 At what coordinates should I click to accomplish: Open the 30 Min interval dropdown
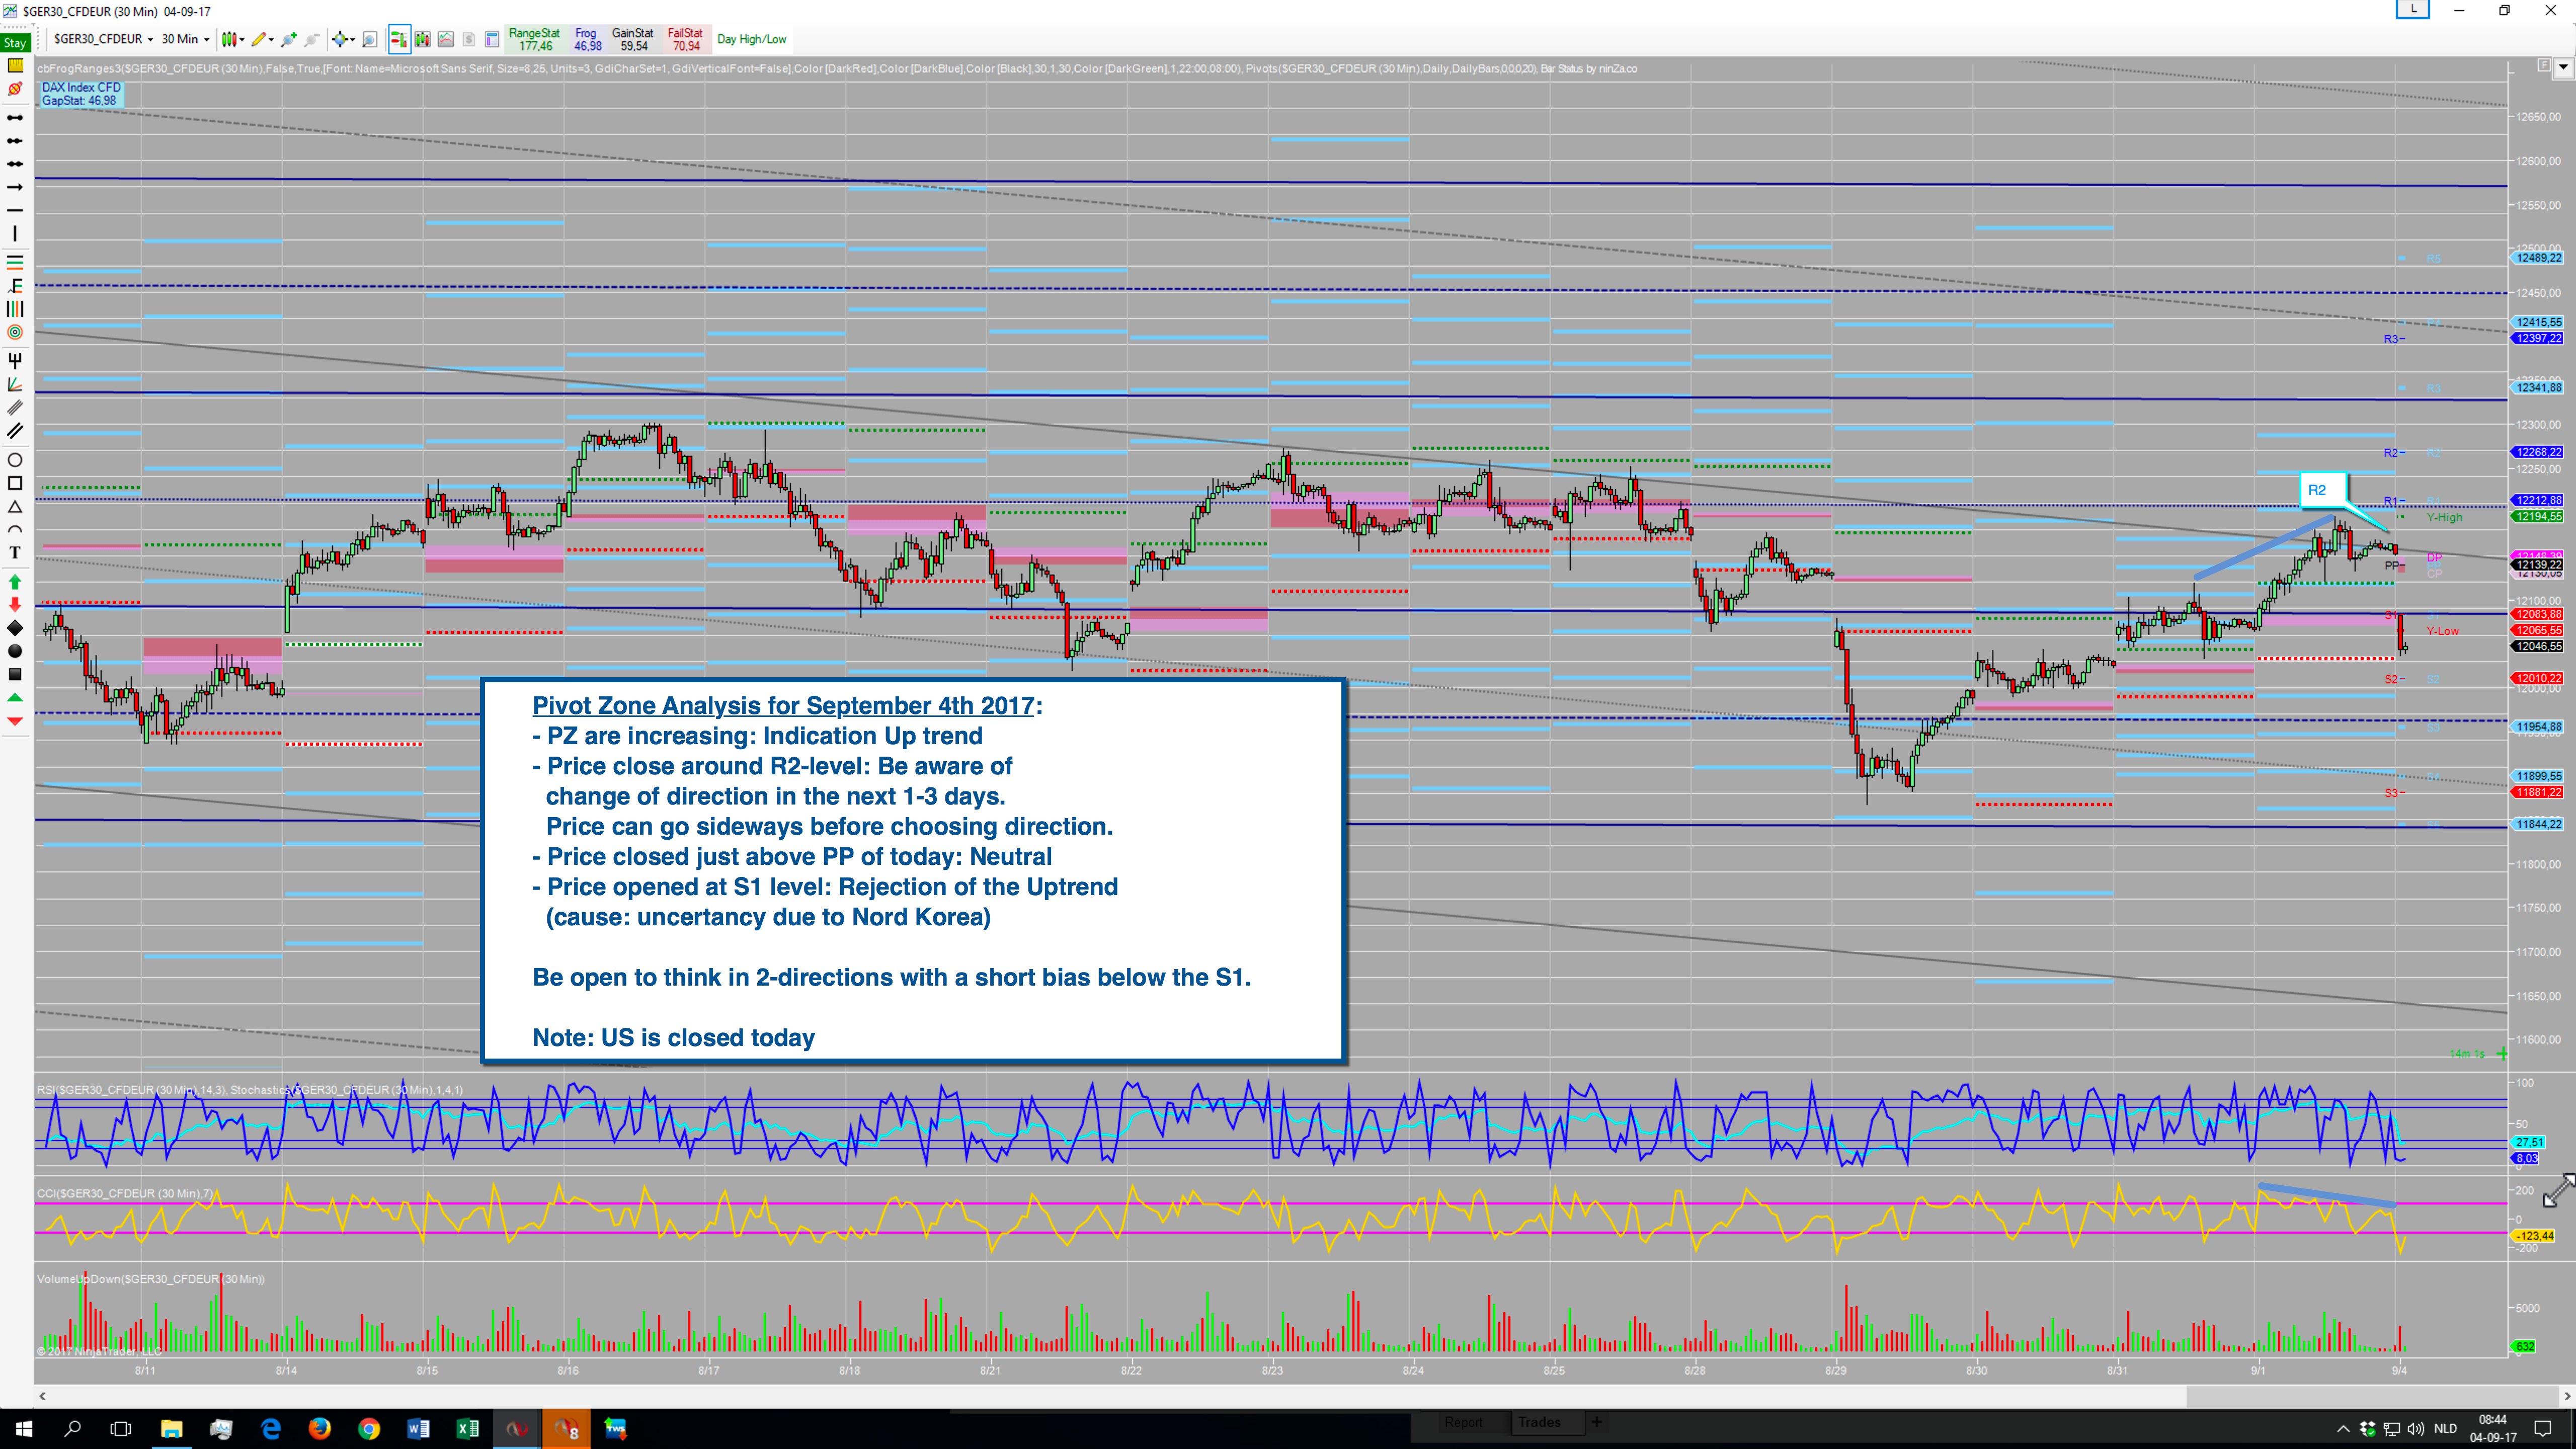(185, 39)
